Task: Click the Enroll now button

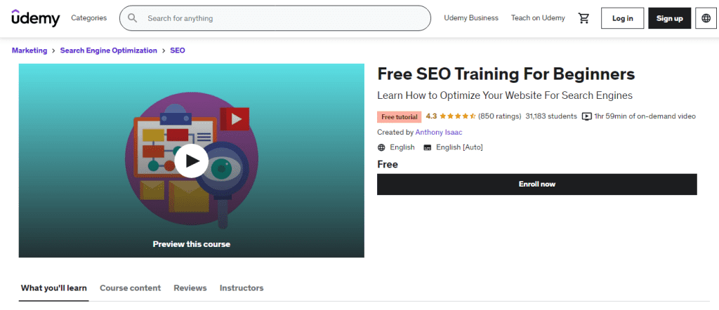Action: click(x=537, y=184)
